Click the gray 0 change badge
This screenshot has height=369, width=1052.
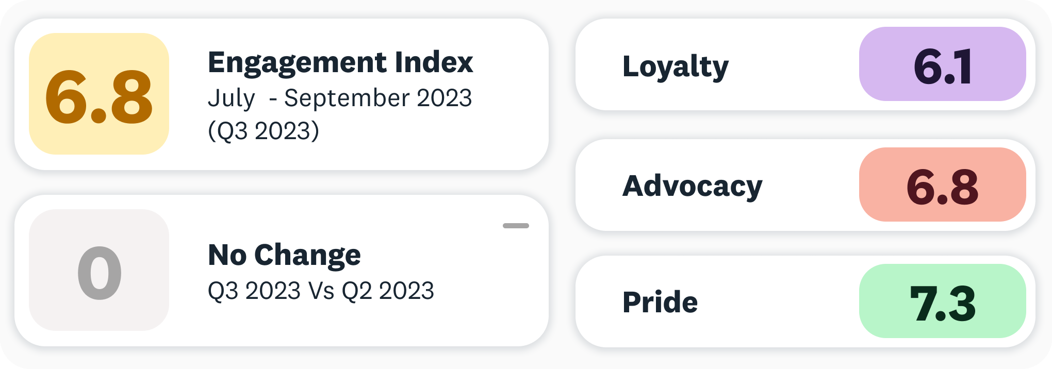[99, 270]
